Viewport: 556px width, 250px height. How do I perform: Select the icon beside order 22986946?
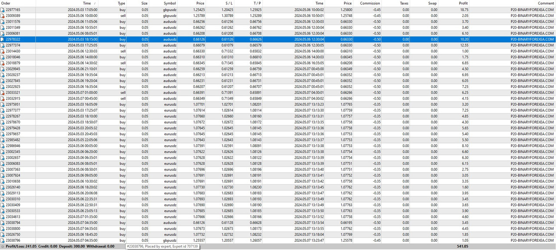pos(3,146)
